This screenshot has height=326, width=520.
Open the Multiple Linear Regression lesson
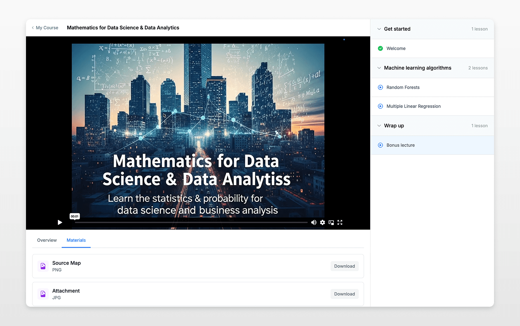(413, 106)
